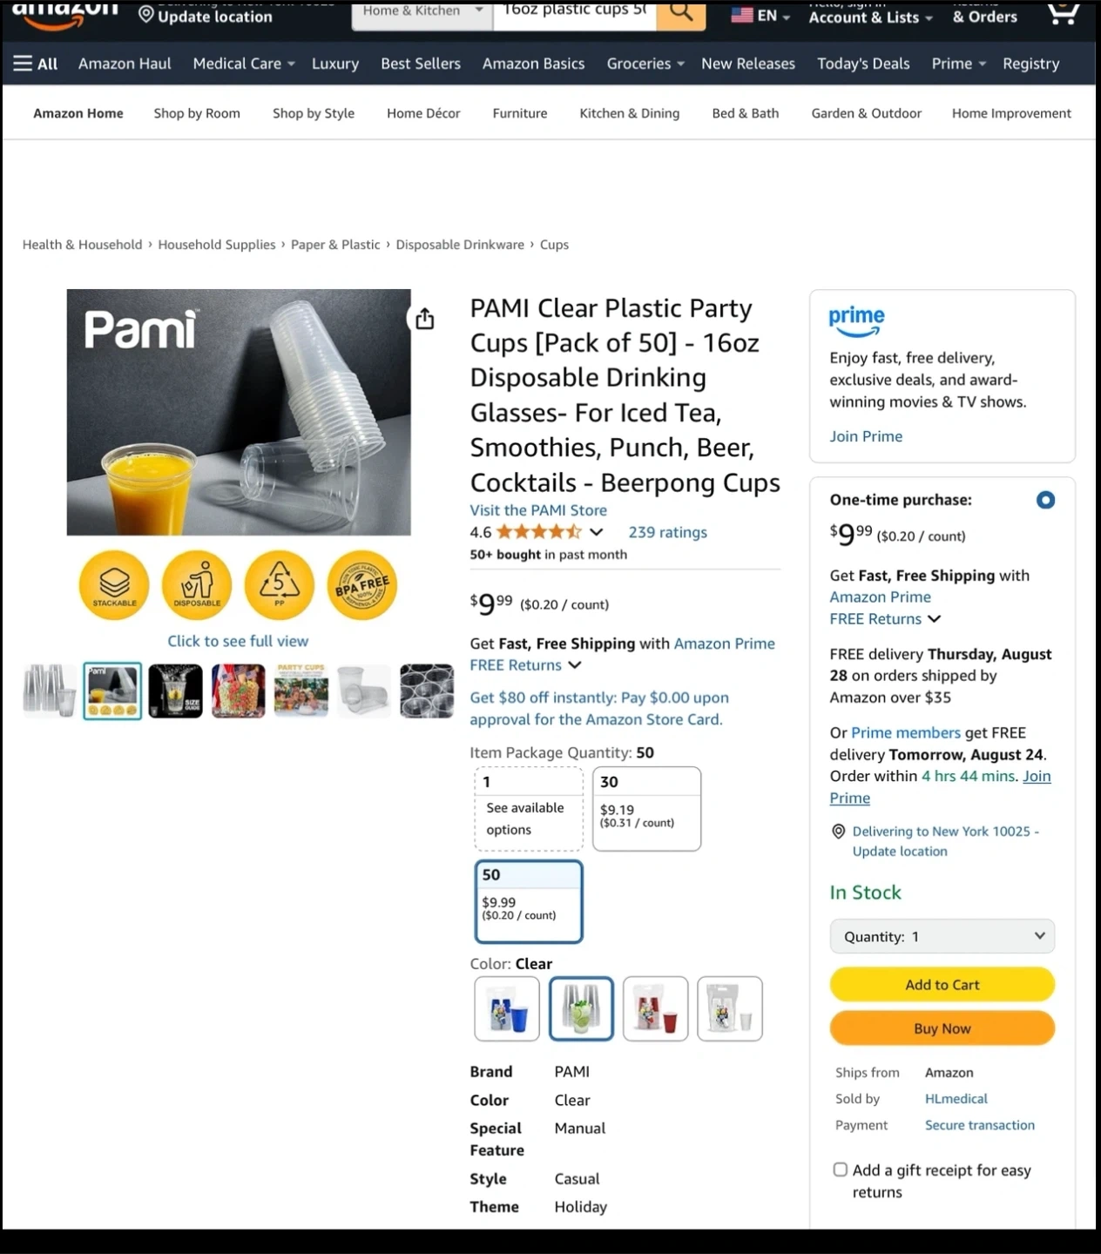This screenshot has width=1101, height=1254.
Task: Go to Kitchen & Dining tab
Action: 630,113
